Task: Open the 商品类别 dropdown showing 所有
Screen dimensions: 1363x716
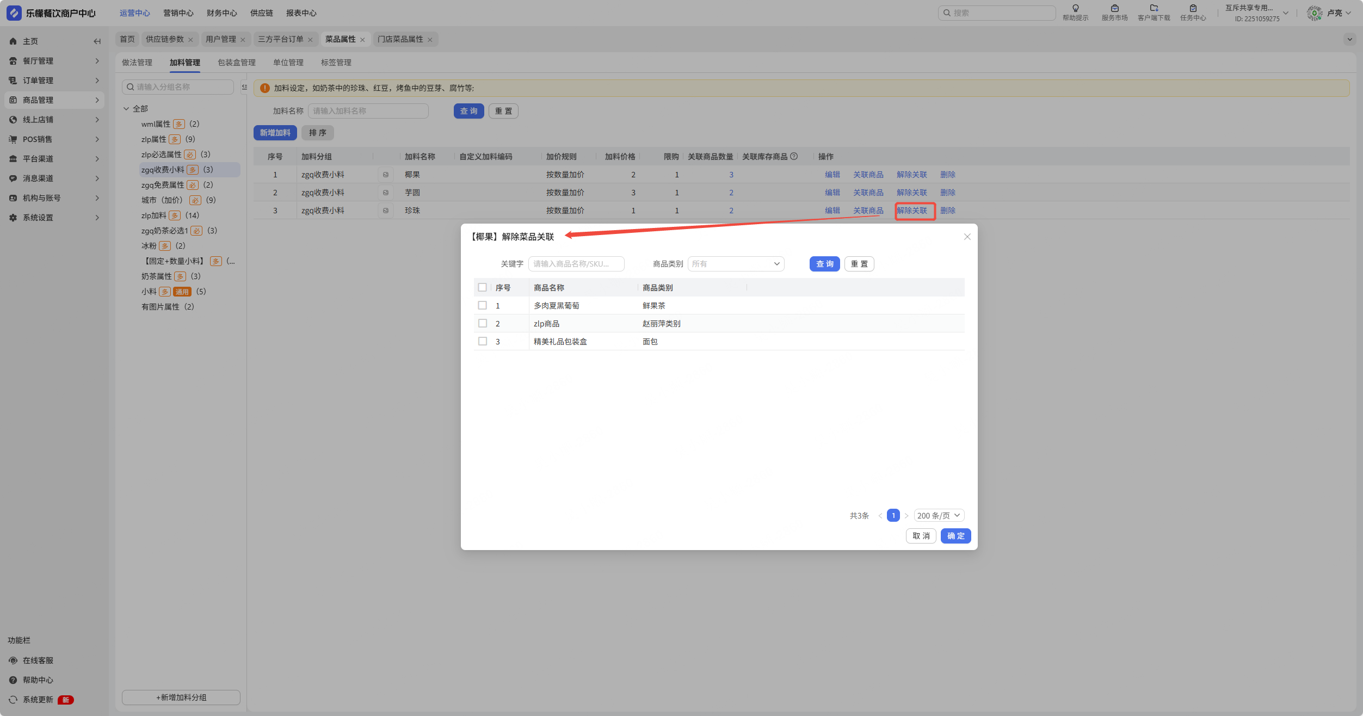Action: [735, 264]
